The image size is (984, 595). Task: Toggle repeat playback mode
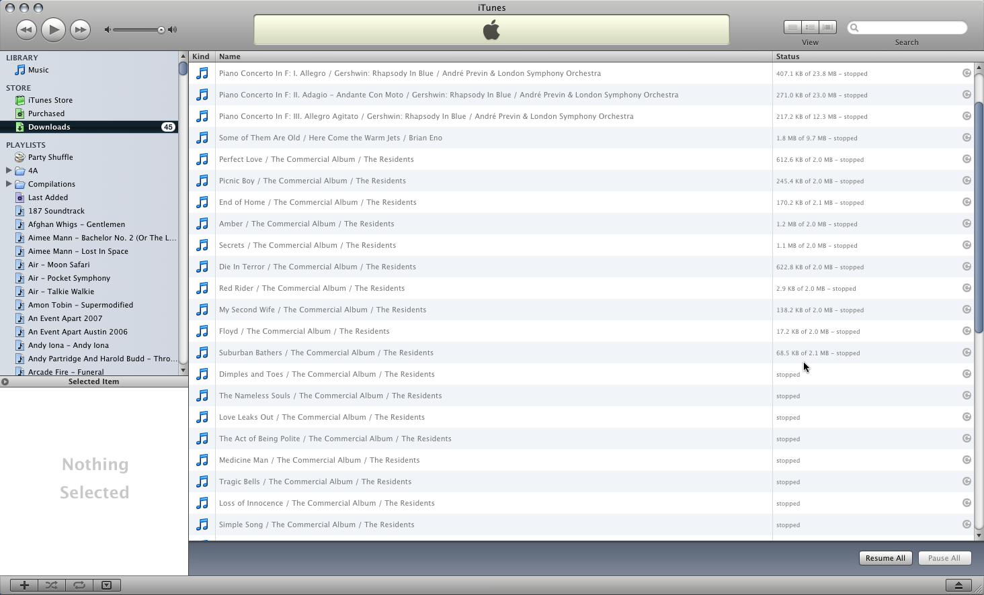79,585
